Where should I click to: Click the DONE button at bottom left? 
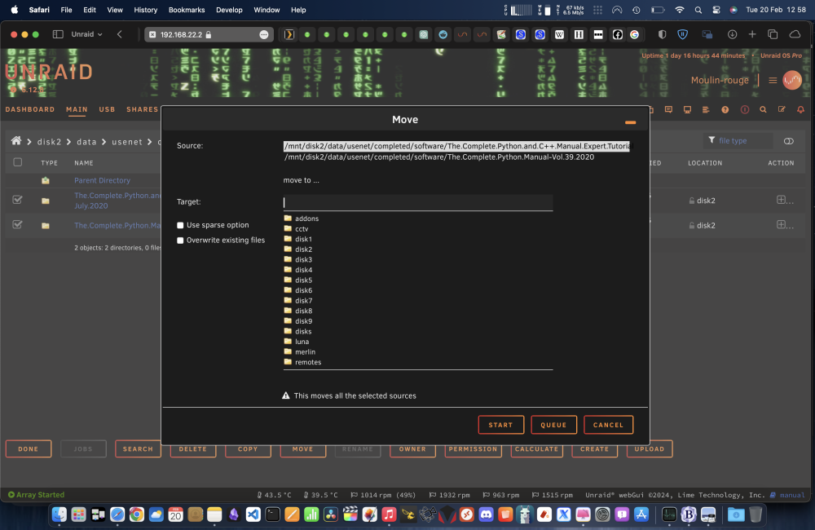[28, 448]
